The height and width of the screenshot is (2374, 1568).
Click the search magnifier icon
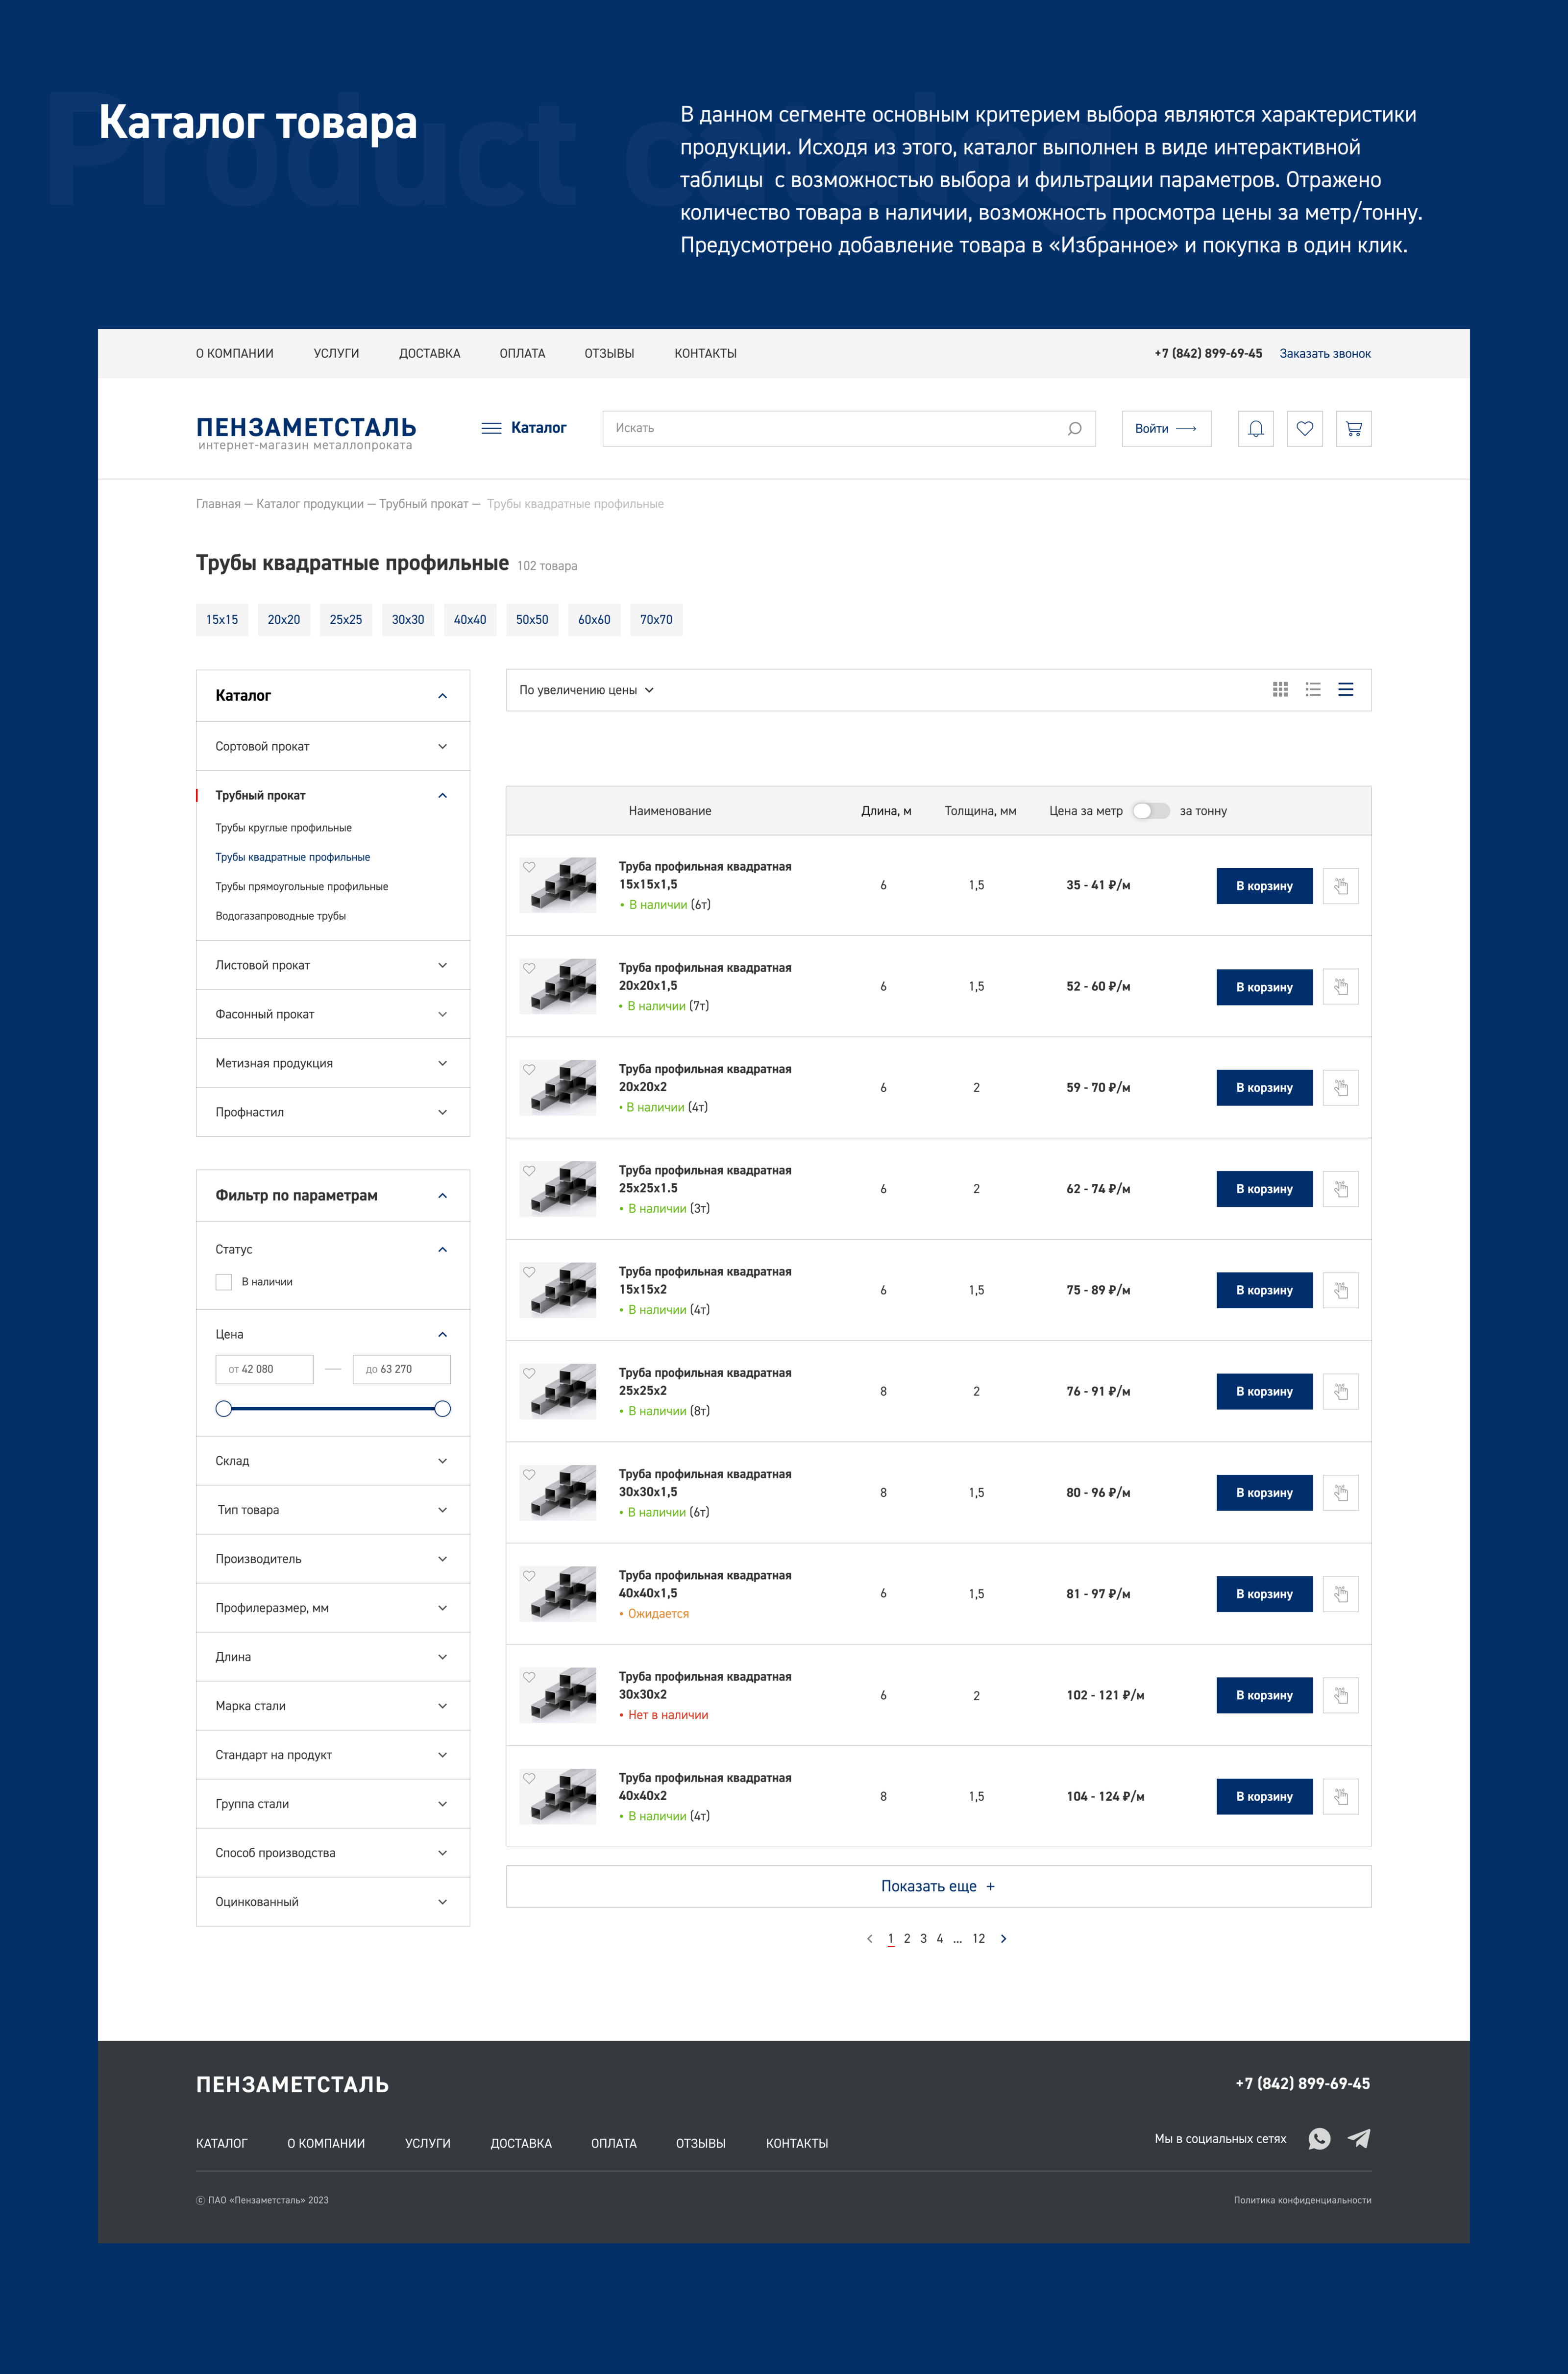pos(1074,429)
